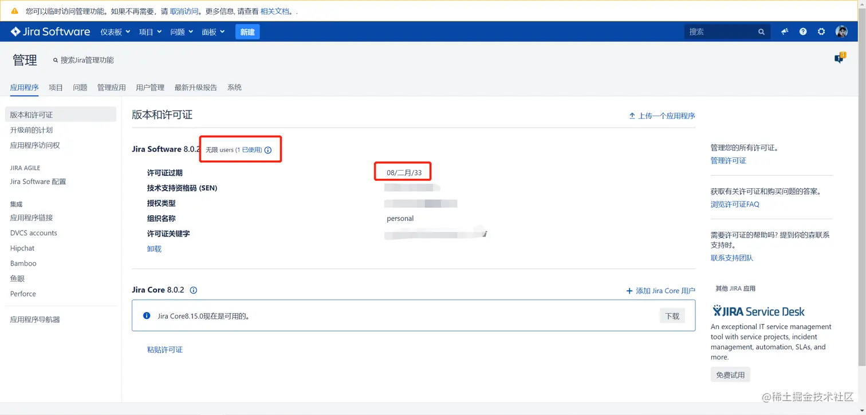Open 应用程序链接 in sidebar
Viewport: 866px width, 415px height.
(32, 218)
